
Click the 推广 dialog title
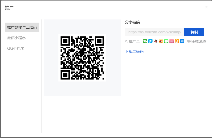[9, 8]
